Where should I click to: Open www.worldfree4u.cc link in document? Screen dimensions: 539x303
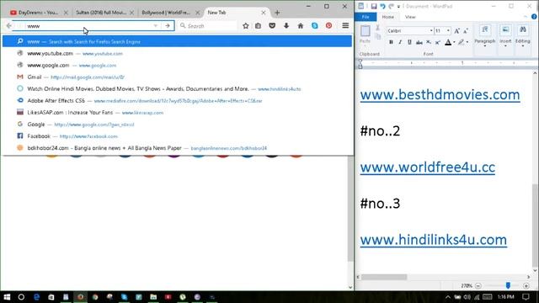(x=428, y=167)
